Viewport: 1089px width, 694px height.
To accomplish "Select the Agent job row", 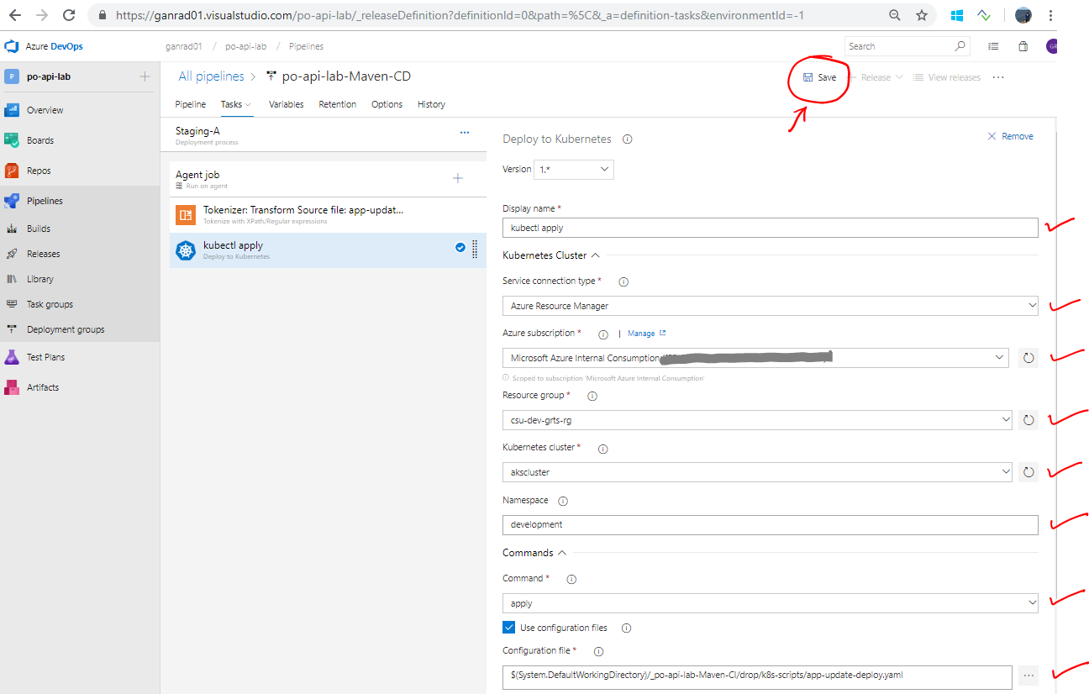I will pyautogui.click(x=328, y=179).
